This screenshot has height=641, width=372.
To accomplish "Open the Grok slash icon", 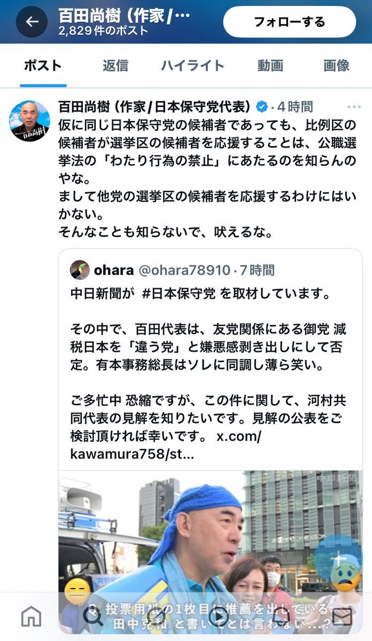I will (x=156, y=616).
